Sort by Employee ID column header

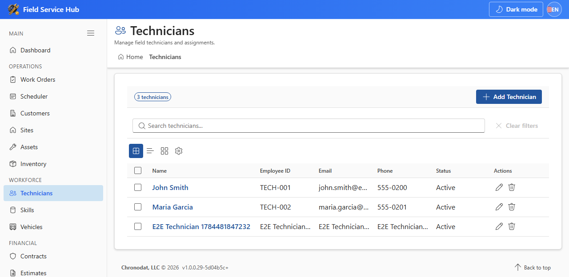[x=275, y=170]
